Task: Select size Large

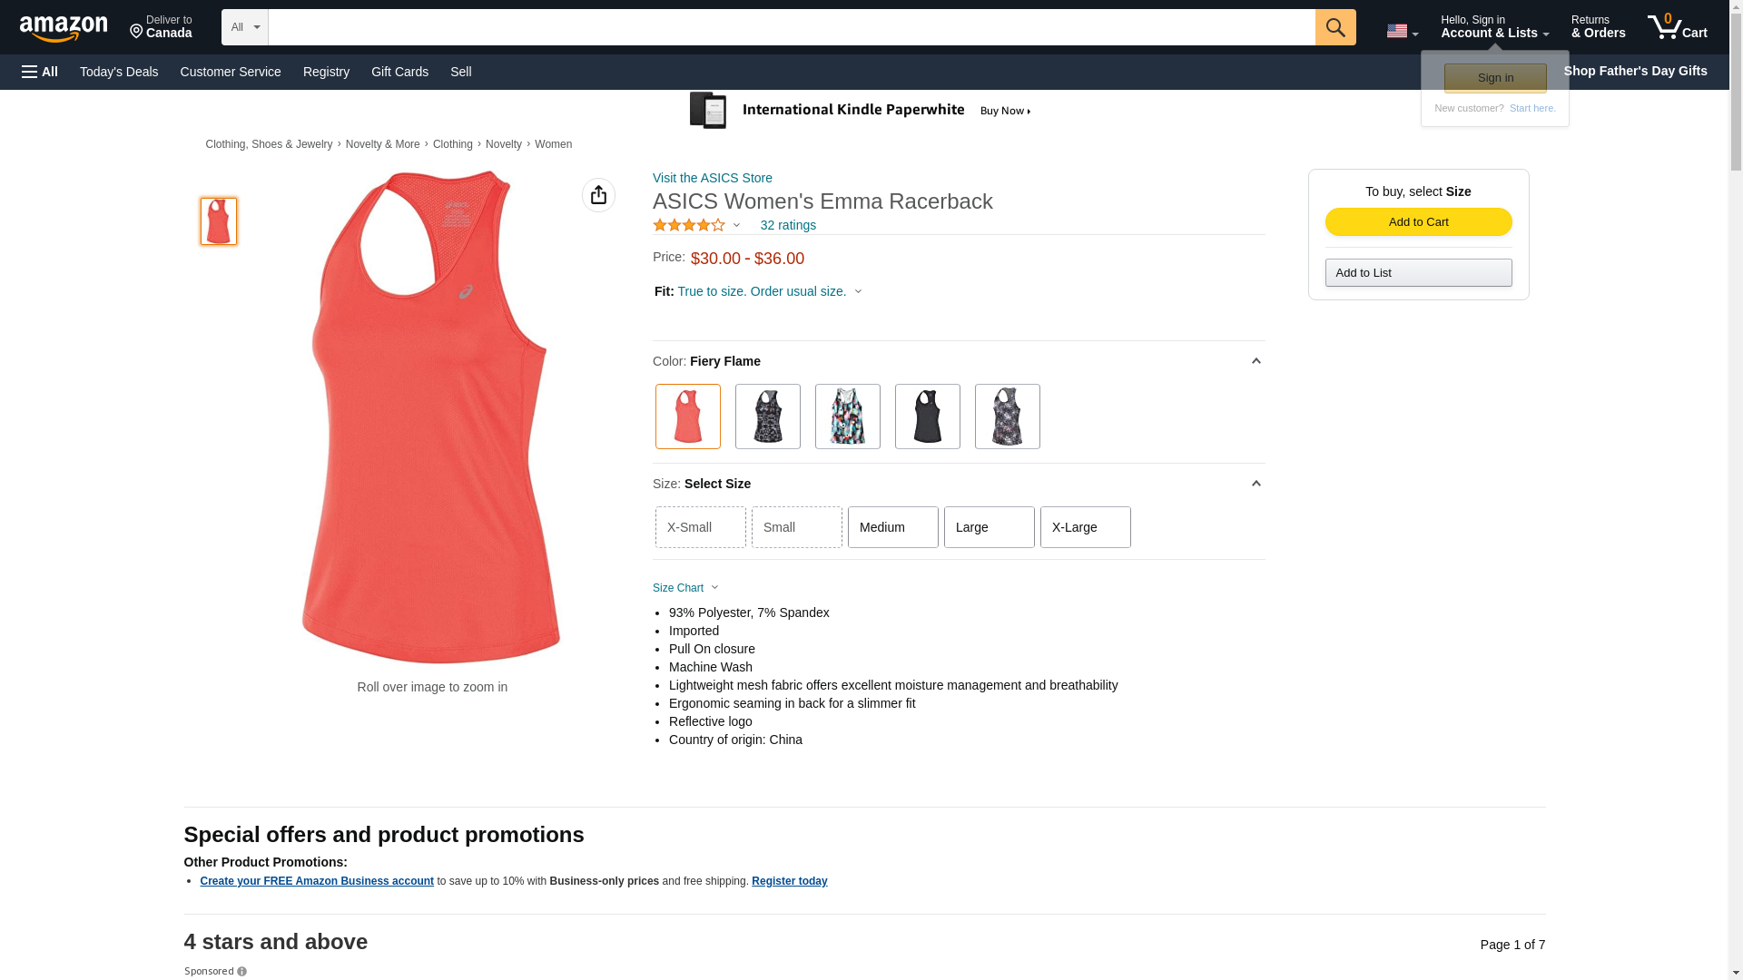Action: (989, 527)
